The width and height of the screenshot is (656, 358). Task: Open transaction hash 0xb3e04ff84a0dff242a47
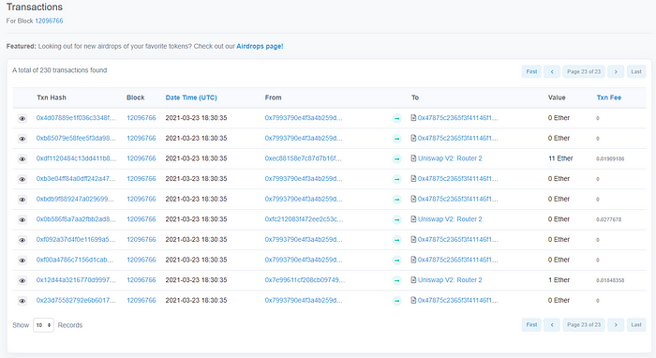pyautogui.click(x=76, y=179)
